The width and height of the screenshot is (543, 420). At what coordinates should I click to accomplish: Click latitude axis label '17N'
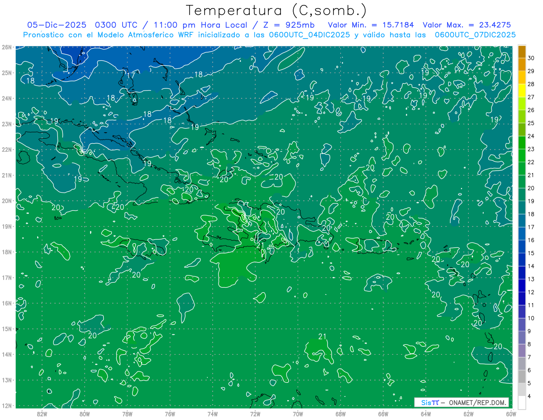point(6,277)
